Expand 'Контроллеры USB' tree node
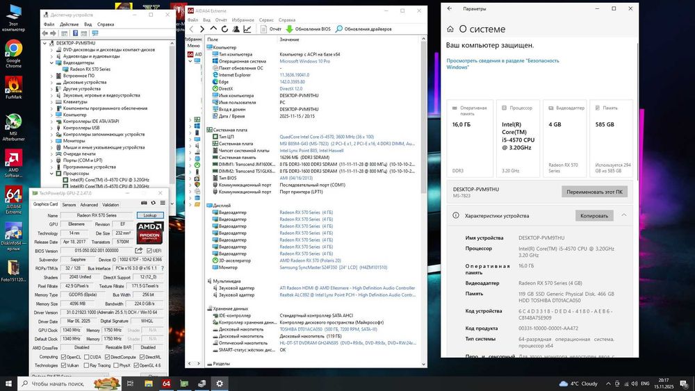The height and width of the screenshot is (391, 695). click(x=51, y=128)
